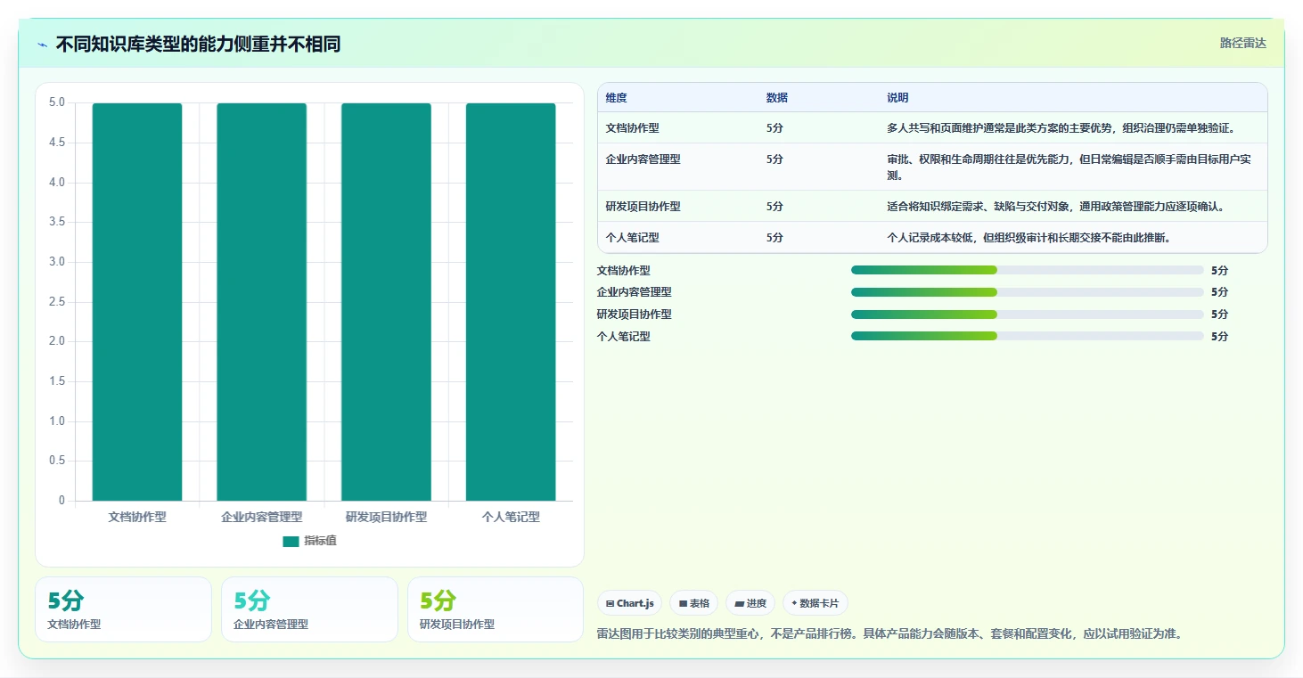The width and height of the screenshot is (1303, 678).
Task: Click the x-axis label 个人笔记型
Action: (511, 517)
